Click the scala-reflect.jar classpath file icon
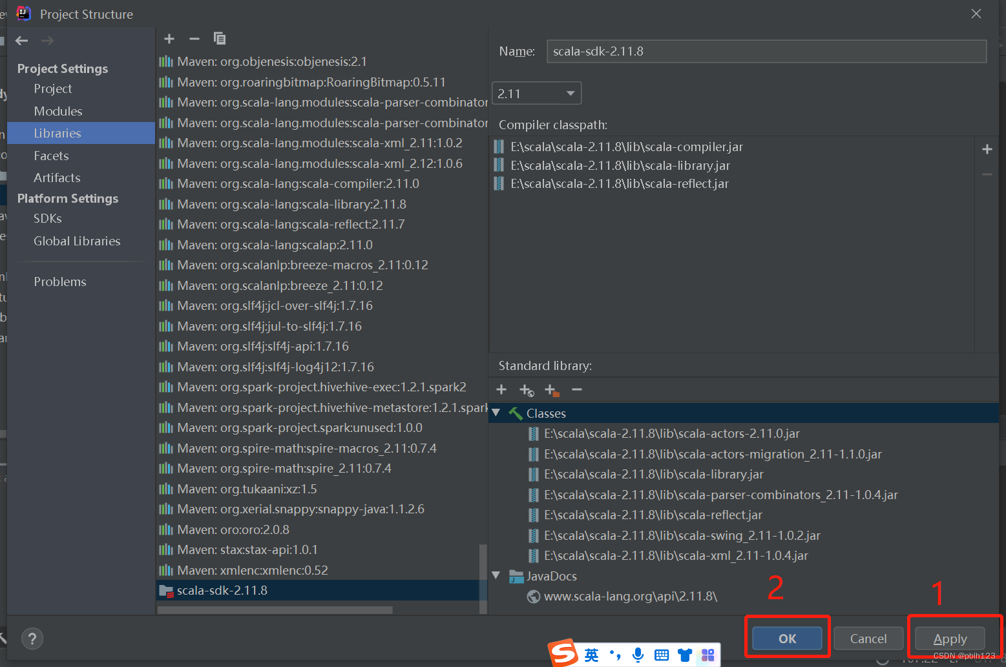The height and width of the screenshot is (667, 1006). (499, 183)
